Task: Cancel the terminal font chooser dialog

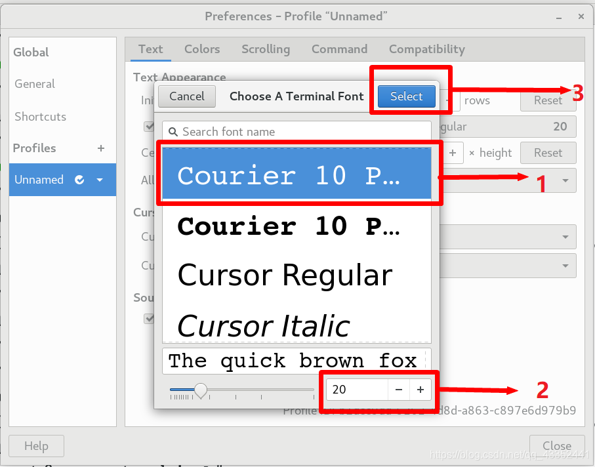Action: pos(187,96)
